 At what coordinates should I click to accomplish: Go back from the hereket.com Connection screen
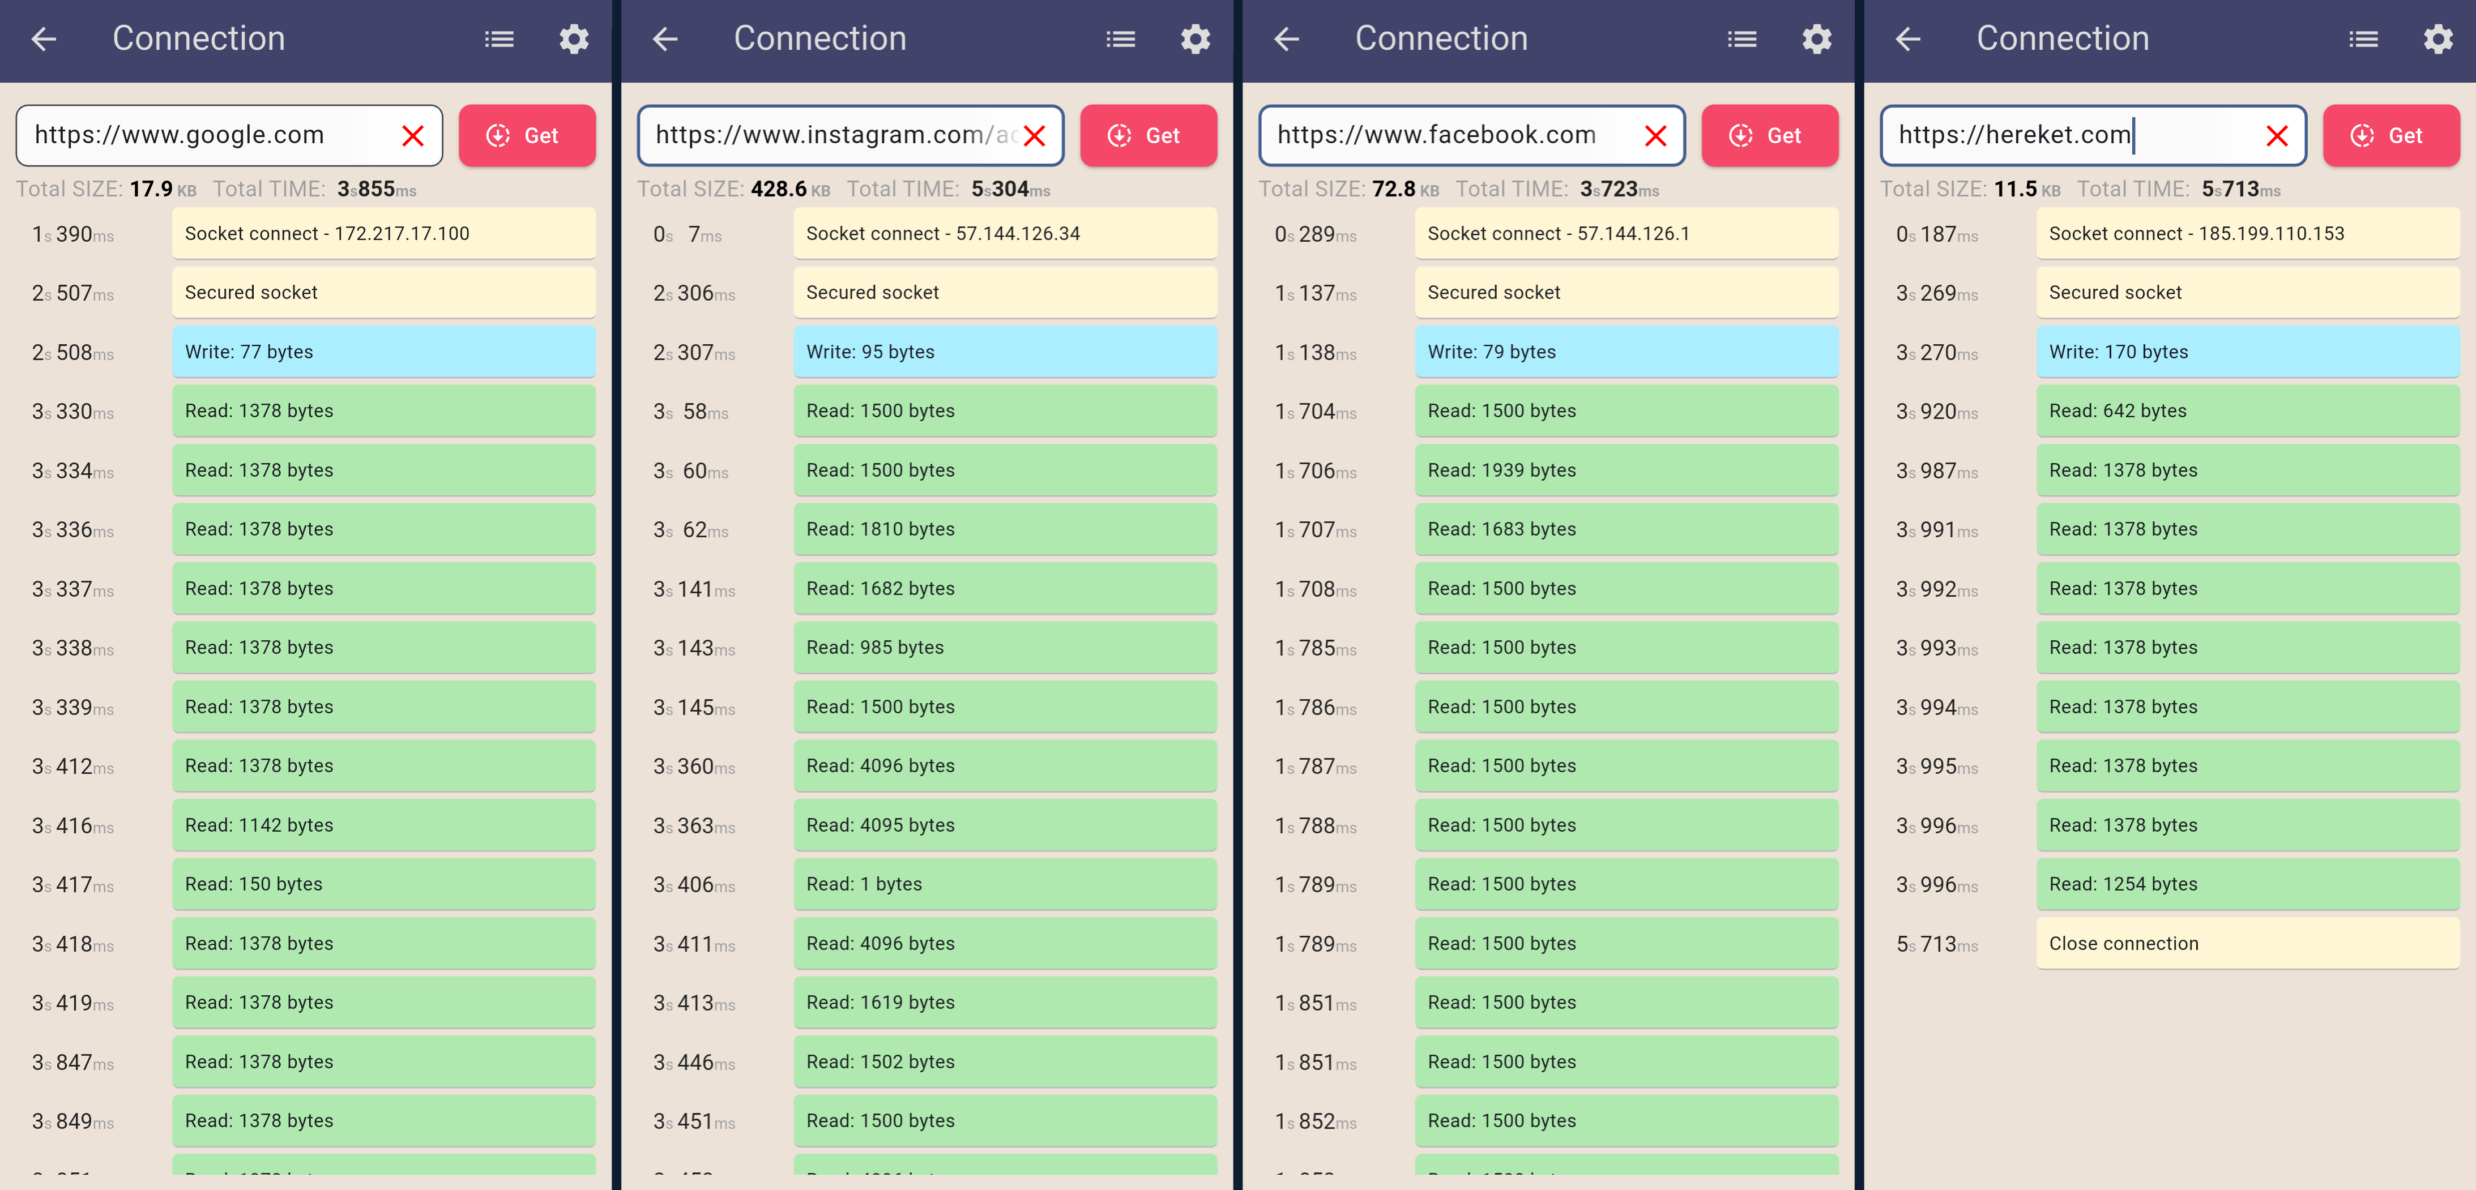[1908, 40]
